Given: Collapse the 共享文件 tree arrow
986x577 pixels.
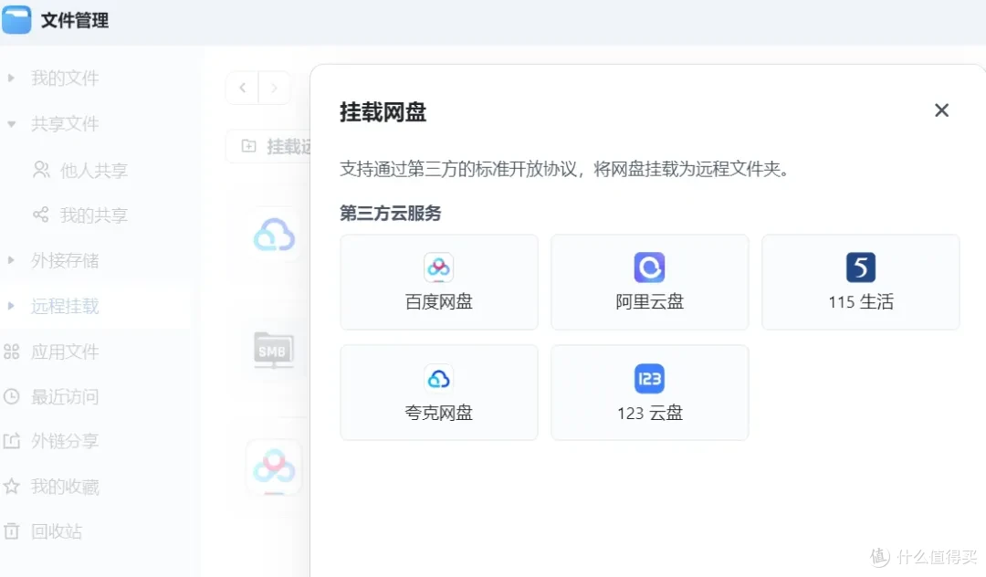Looking at the screenshot, I should pos(11,124).
